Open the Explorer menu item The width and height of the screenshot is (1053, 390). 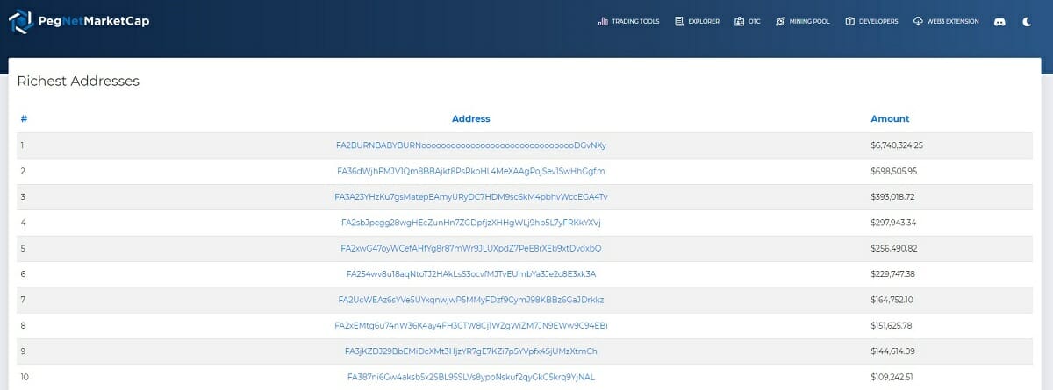pos(704,21)
